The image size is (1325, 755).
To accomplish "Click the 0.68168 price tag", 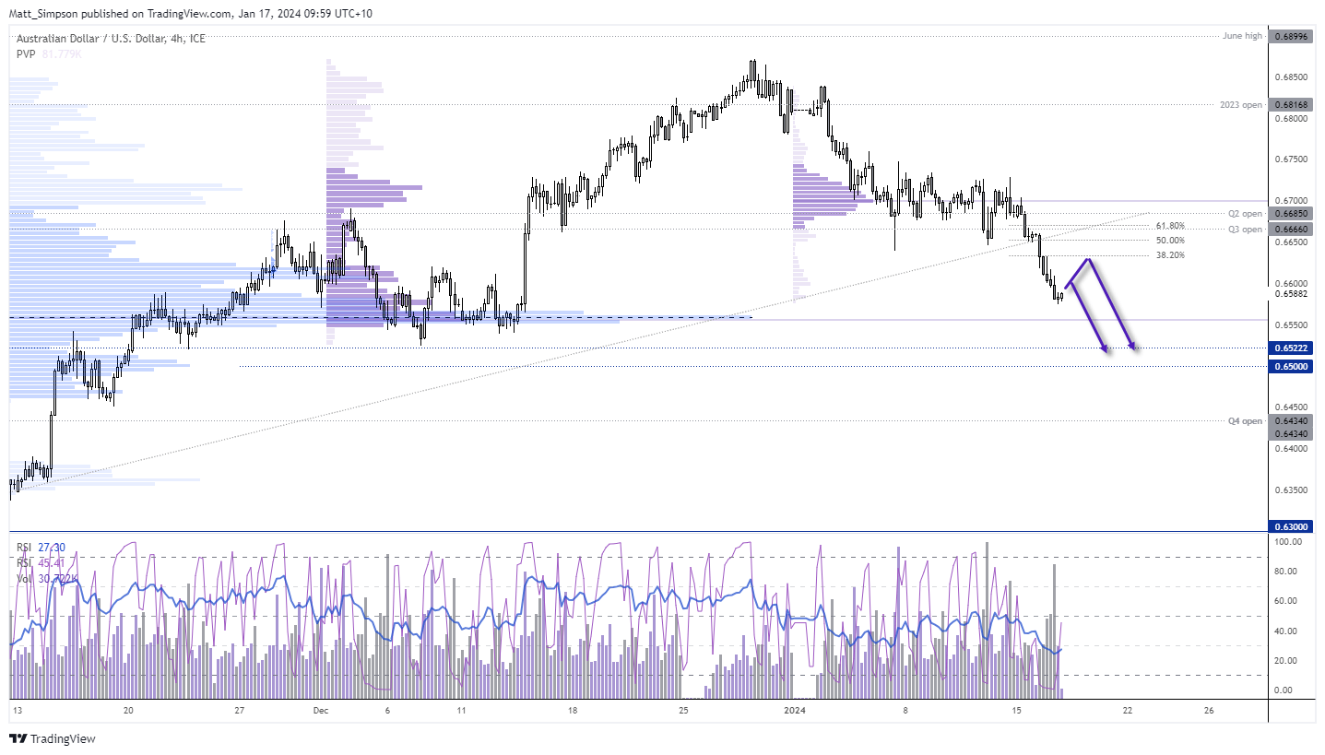I will [1293, 105].
